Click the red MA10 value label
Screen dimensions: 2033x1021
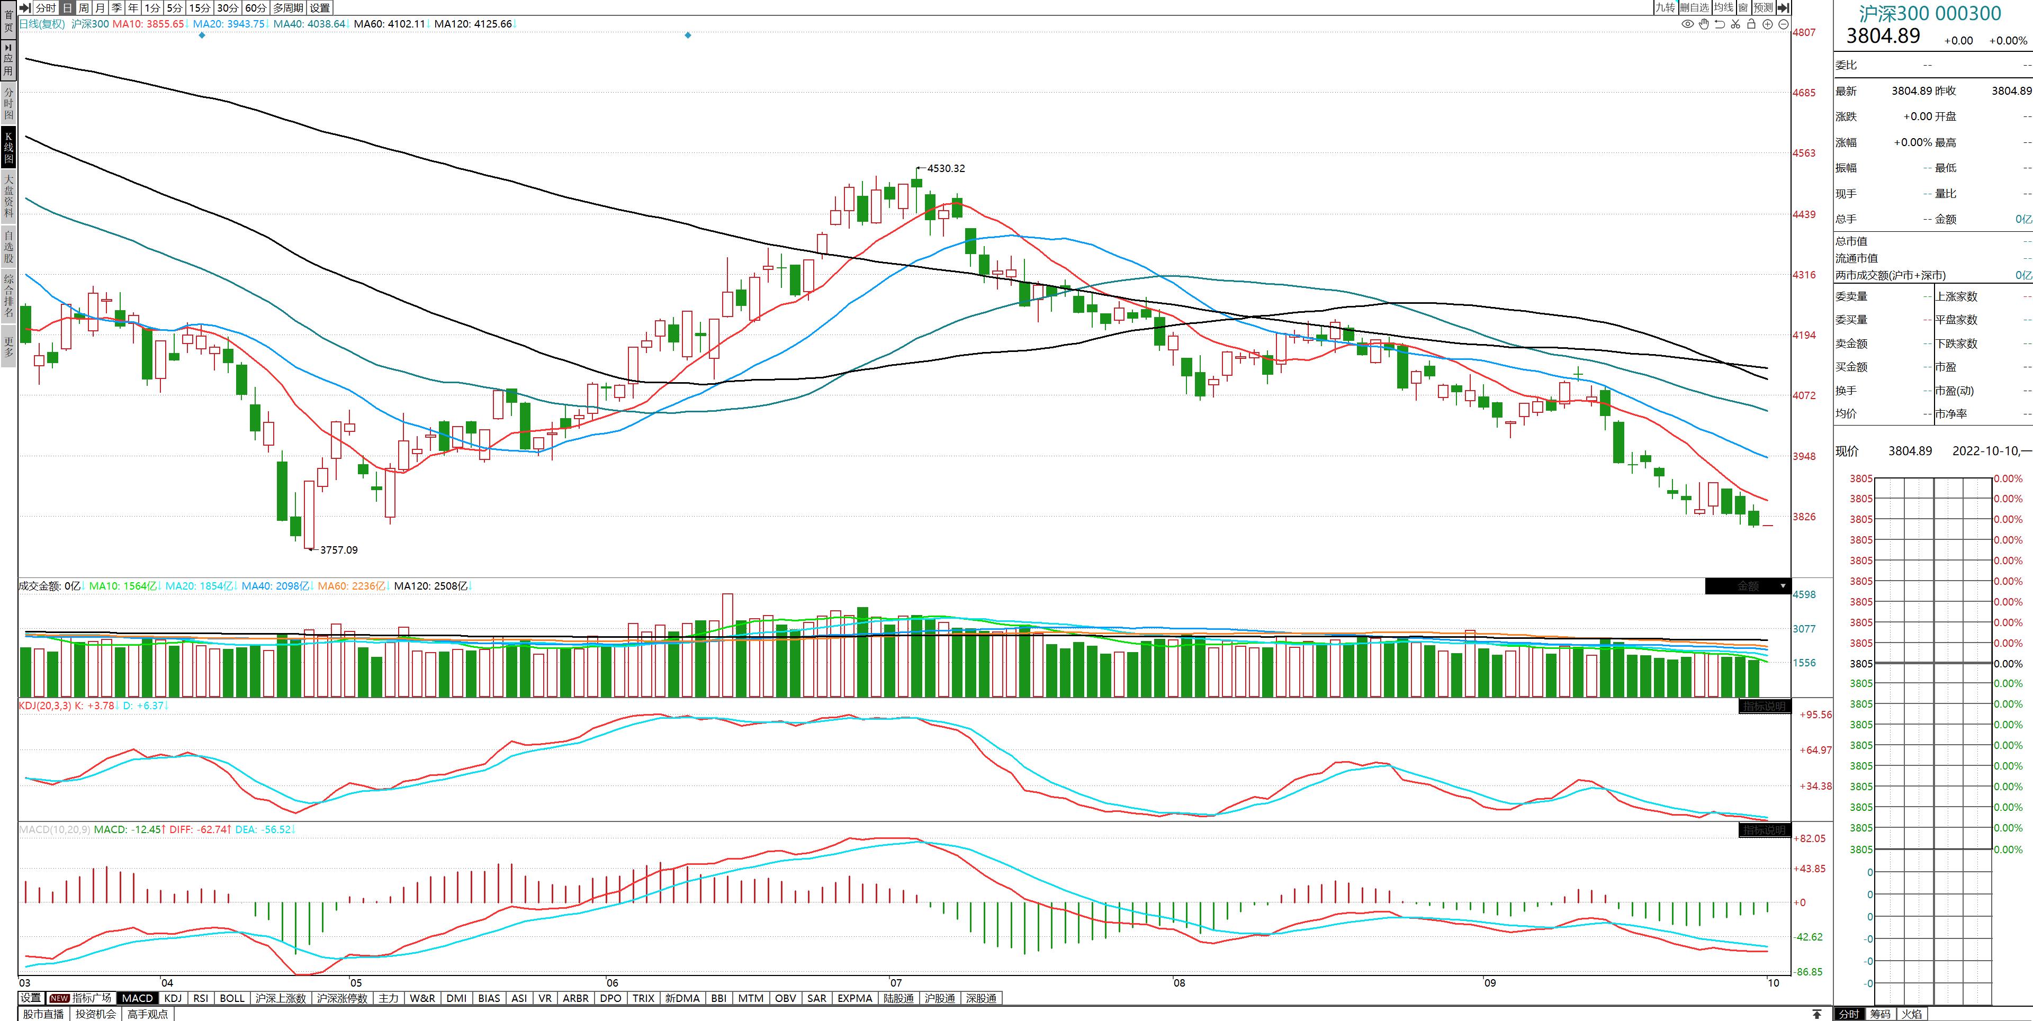click(148, 24)
